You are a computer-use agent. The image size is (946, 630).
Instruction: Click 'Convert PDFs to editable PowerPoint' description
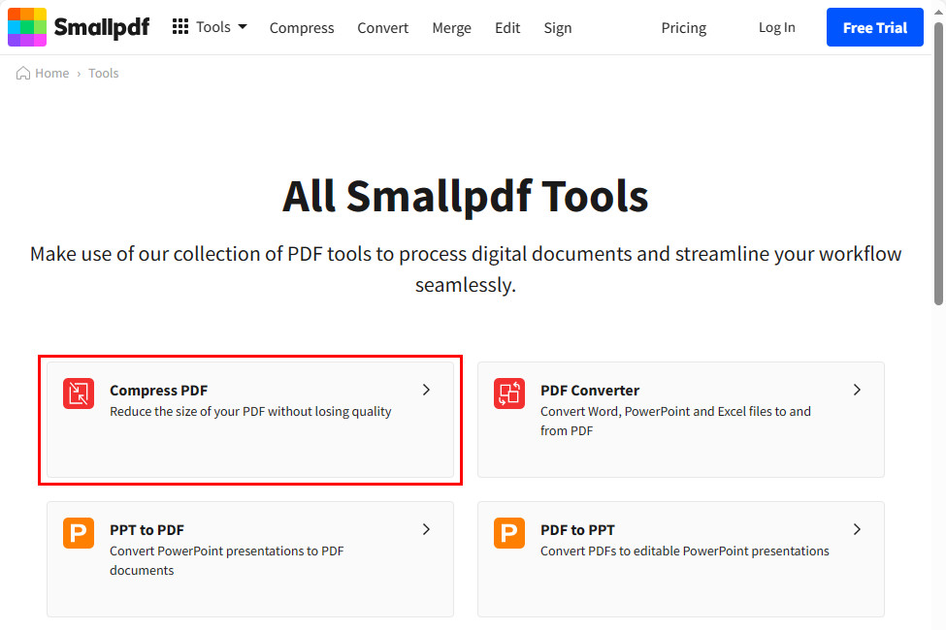point(685,551)
